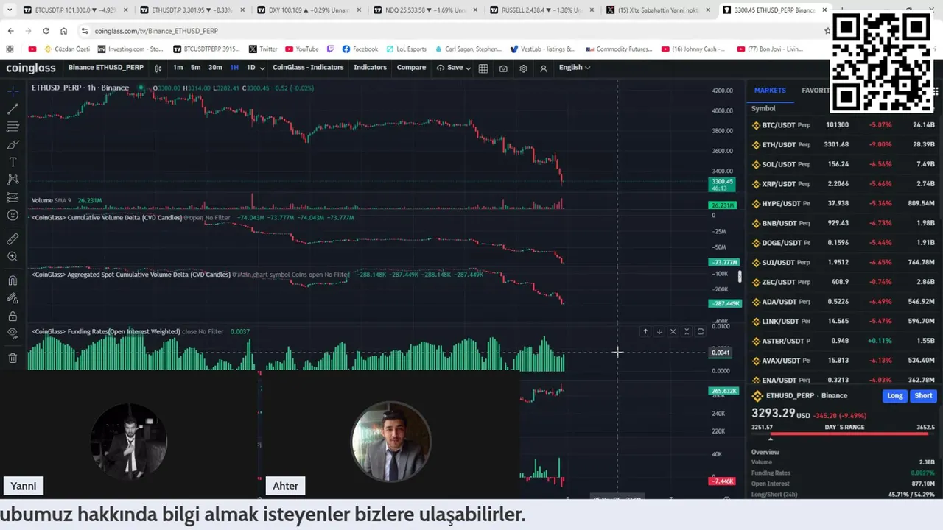Switch to the FAVORITES tab
Screen dimensions: 943x530
pos(816,90)
